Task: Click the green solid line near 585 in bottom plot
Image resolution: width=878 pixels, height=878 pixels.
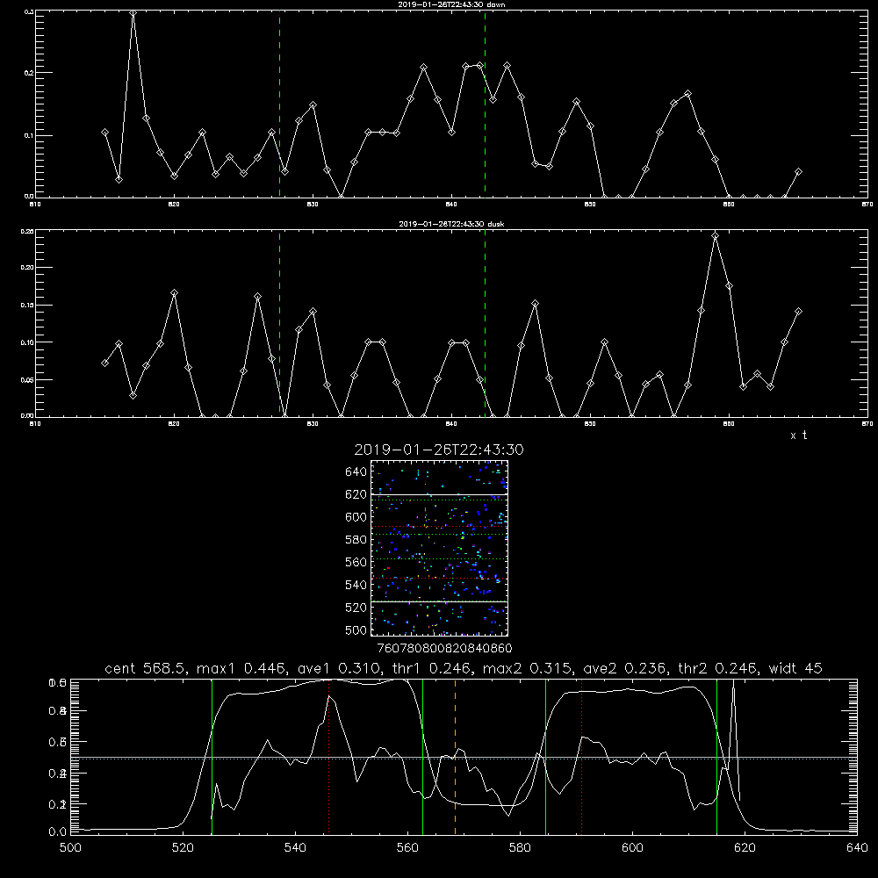Action: [545, 756]
